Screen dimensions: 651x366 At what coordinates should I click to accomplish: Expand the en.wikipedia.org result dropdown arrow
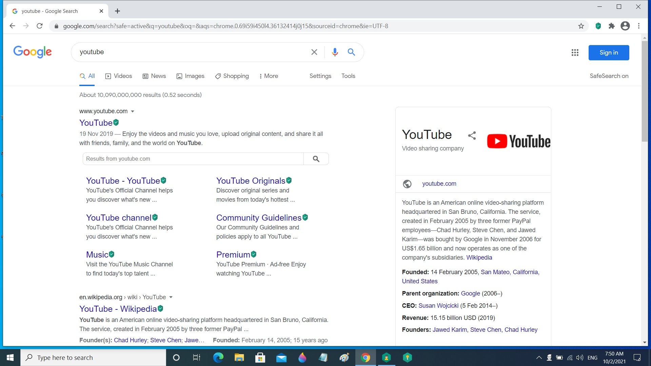coord(171,297)
